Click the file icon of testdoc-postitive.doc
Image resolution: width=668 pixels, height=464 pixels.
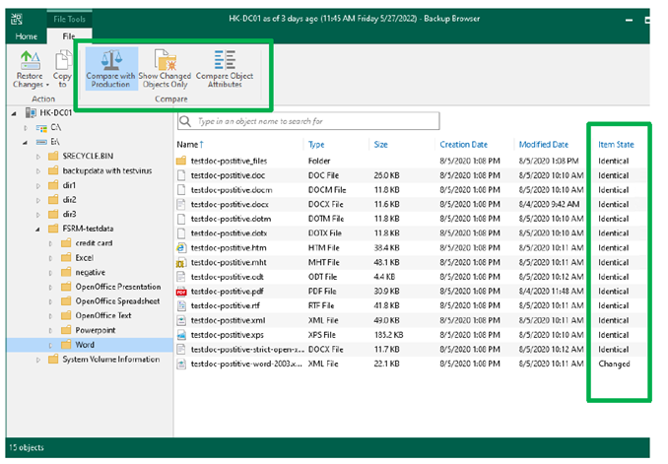pos(181,175)
